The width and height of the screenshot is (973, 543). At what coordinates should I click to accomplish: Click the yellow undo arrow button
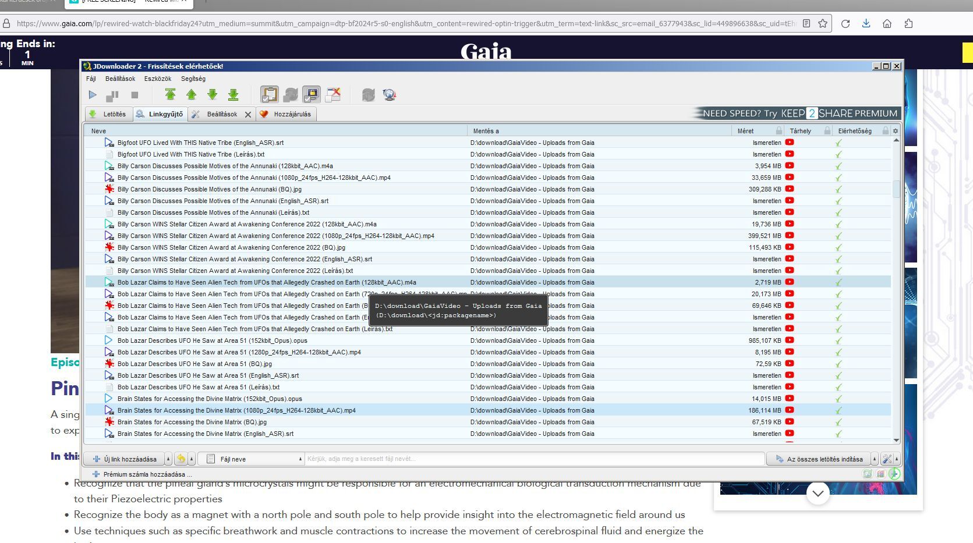coord(181,459)
